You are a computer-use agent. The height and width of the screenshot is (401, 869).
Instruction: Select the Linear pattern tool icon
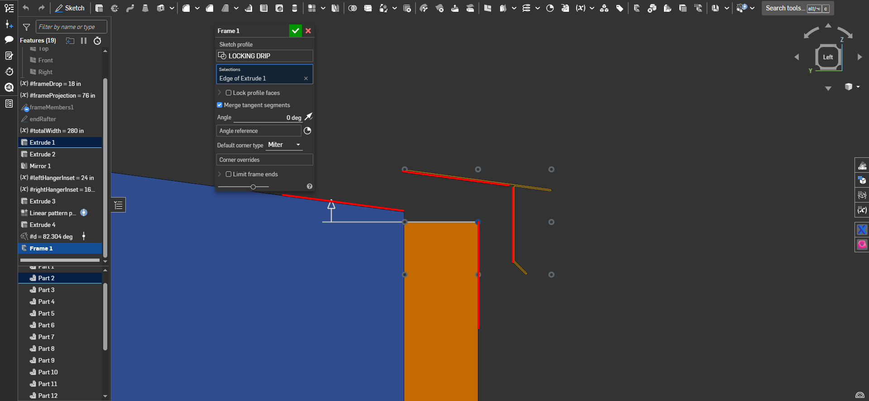point(312,8)
